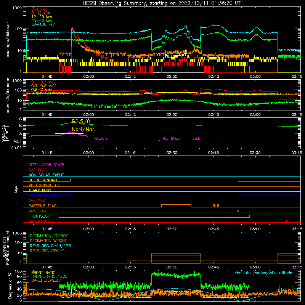The height and width of the screenshot is (305, 305).
Task: Select the BAD_PACKETS flag label
Action: click(41, 221)
